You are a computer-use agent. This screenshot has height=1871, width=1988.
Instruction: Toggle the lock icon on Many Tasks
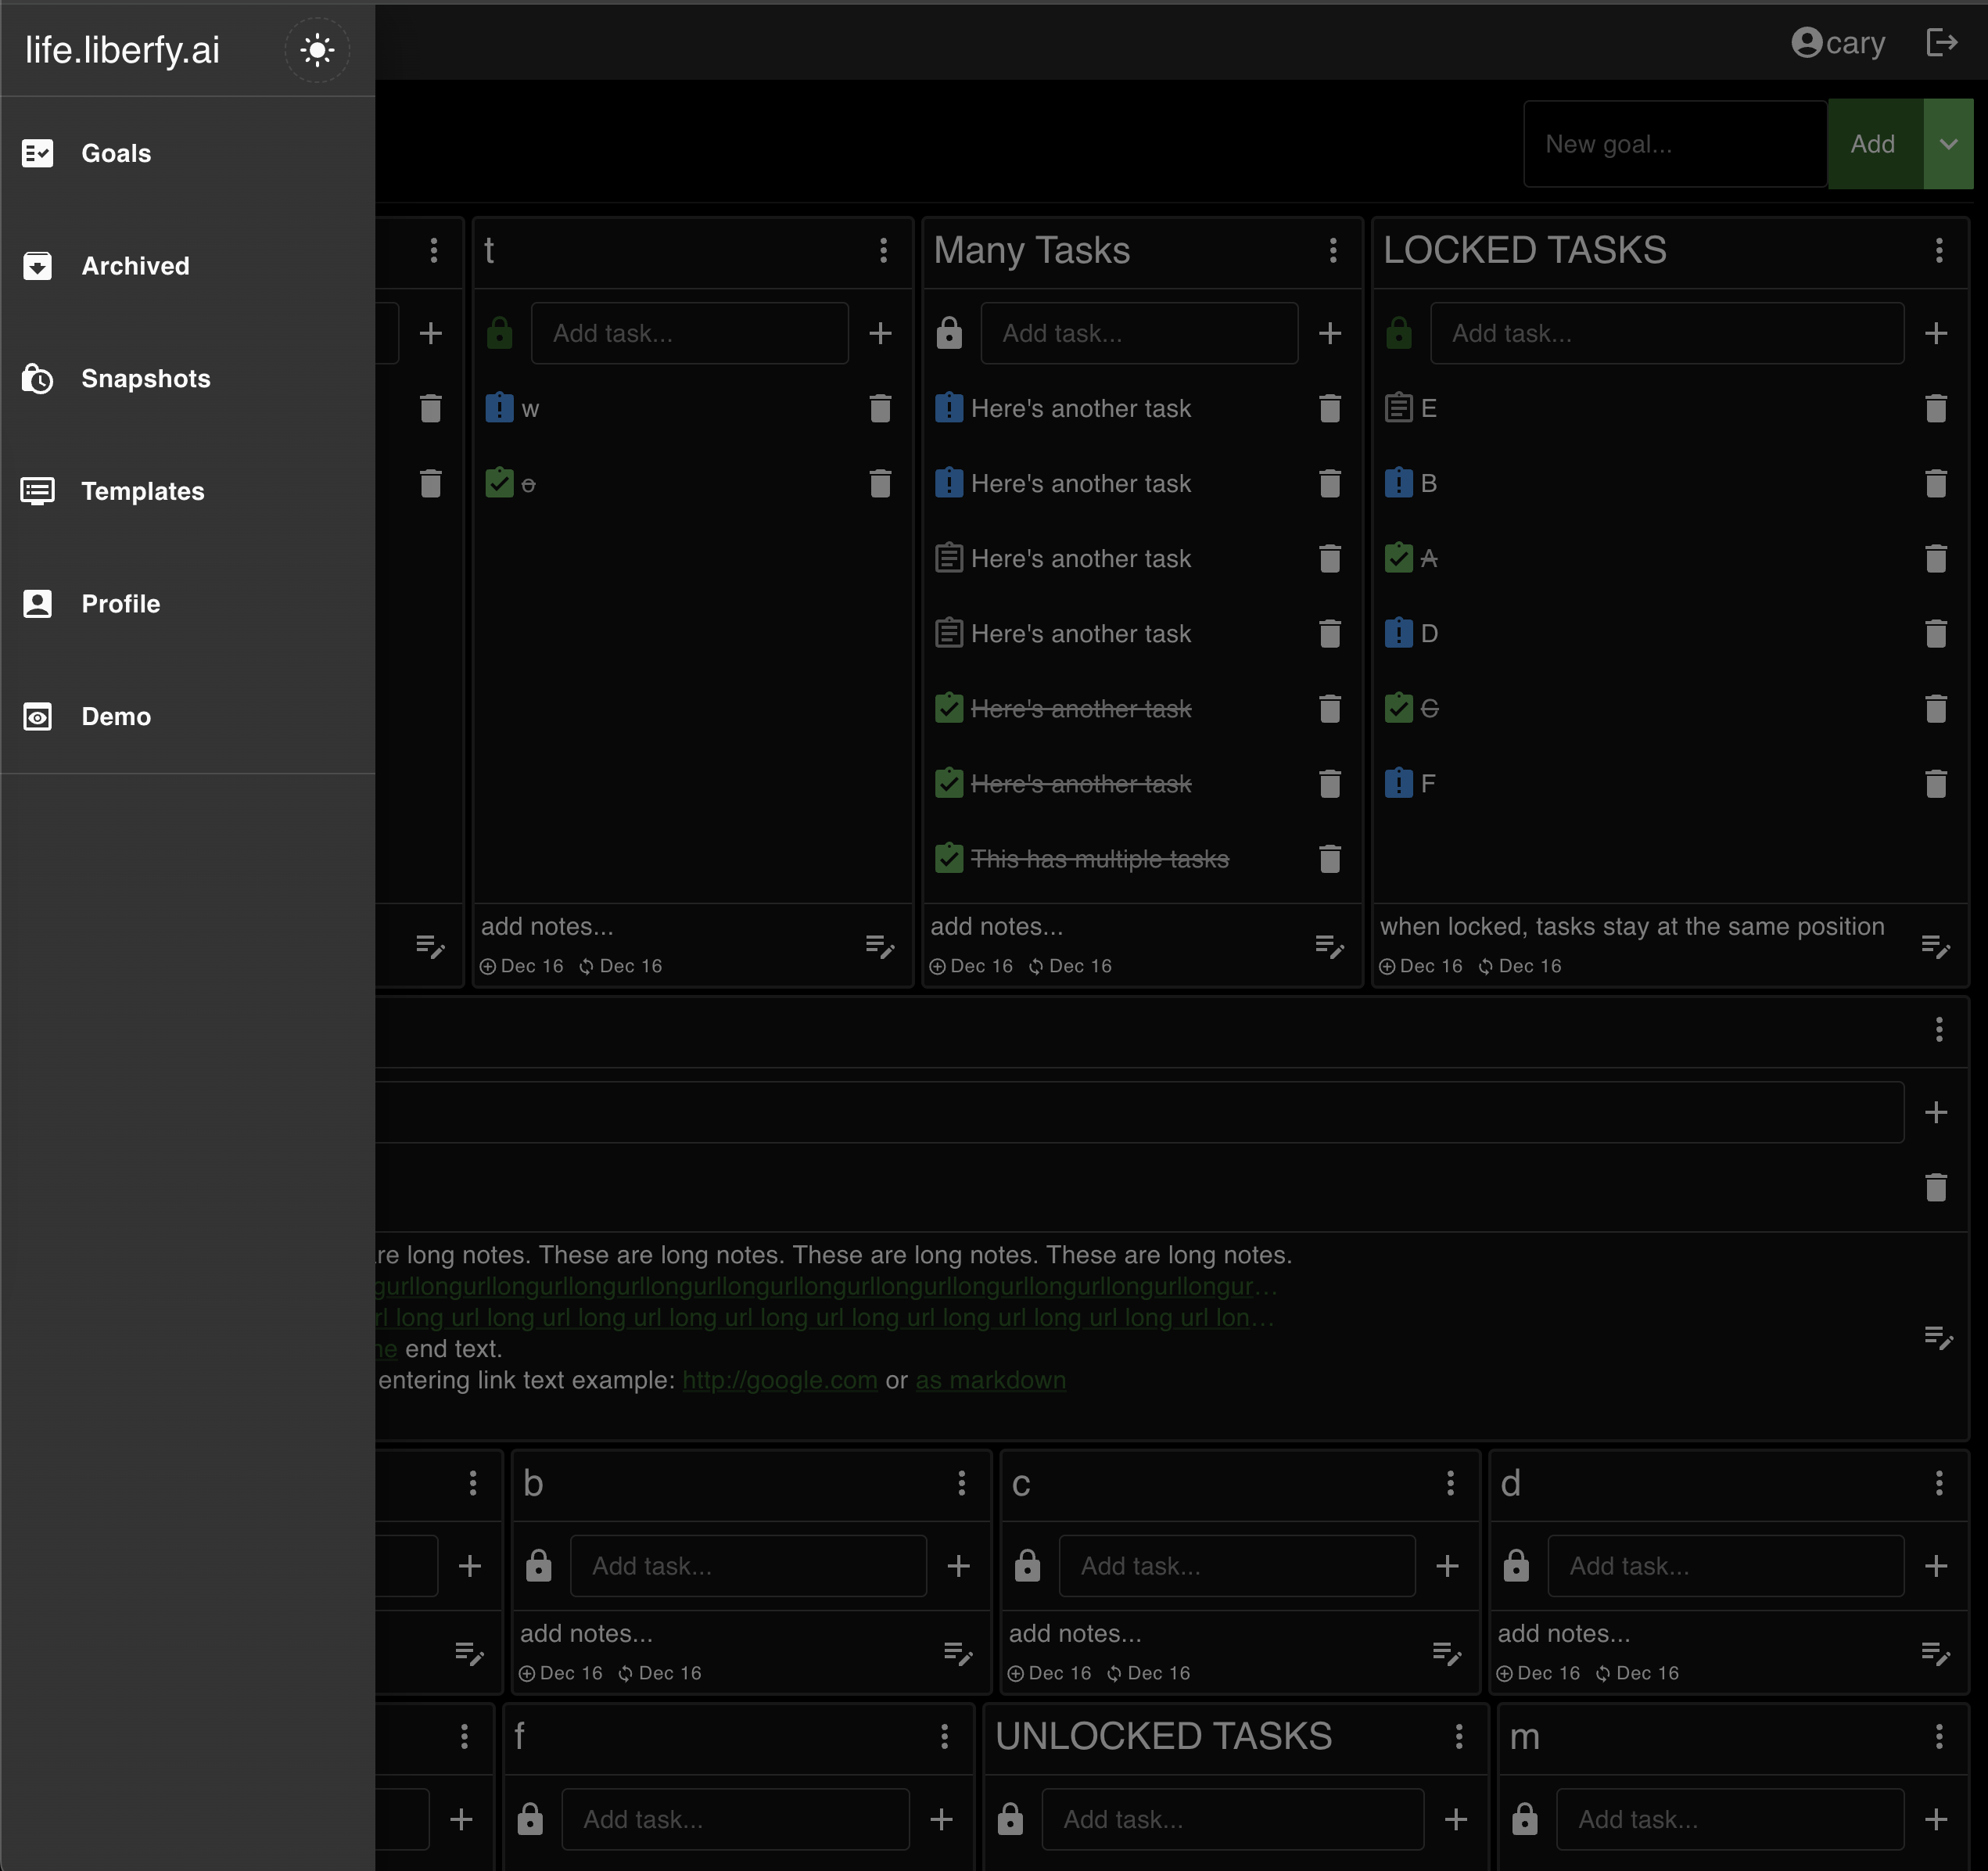[949, 333]
